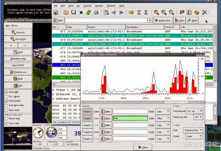Toggle Topo map checkbox
This screenshot has width=221, height=151.
6,123
